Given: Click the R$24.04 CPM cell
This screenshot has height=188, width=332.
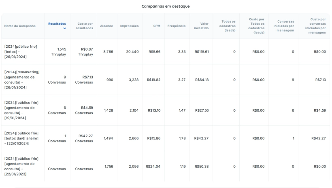Looking at the screenshot, I should (153, 167).
